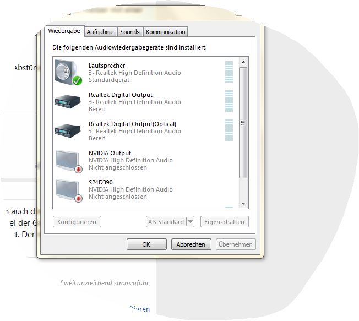Click Bereit under Realtek Digital Output(Optical)
Image resolution: width=359 pixels, height=321 pixels.
[97, 138]
